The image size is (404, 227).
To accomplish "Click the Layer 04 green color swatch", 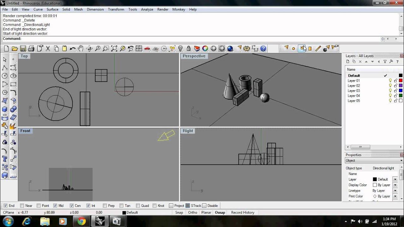I will [401, 96].
